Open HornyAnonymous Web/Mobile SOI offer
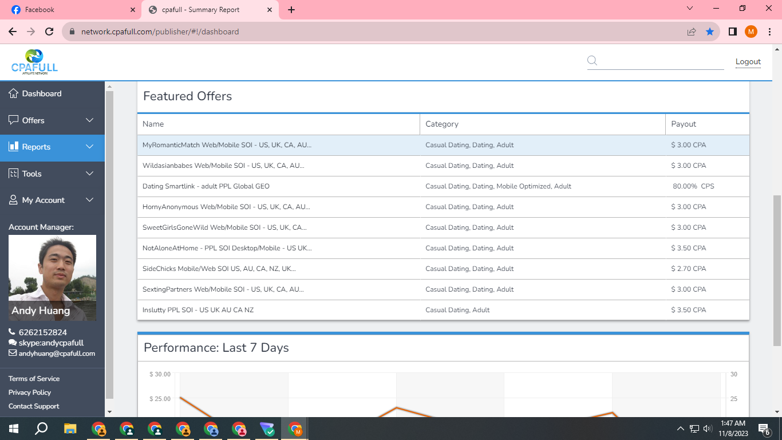 [226, 207]
